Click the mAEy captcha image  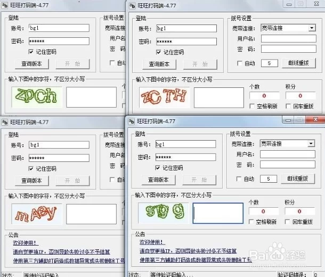[x=36, y=214]
